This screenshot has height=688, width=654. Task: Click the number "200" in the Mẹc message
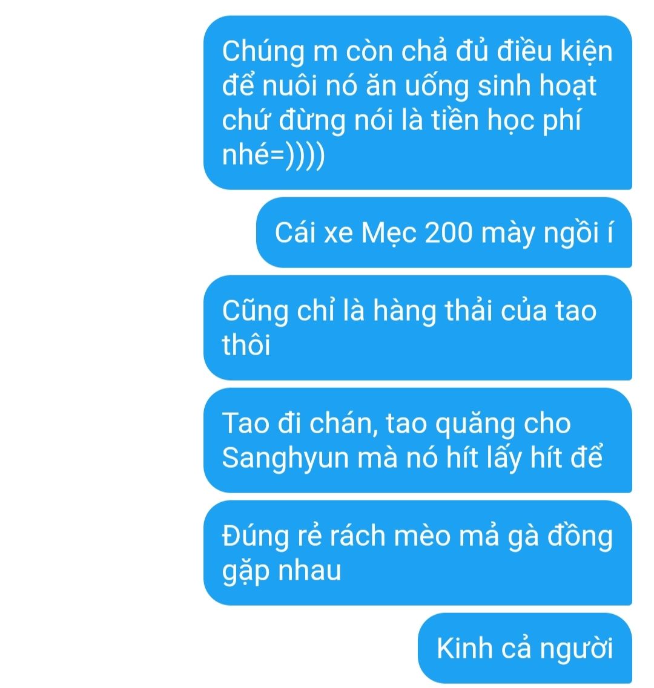449,232
